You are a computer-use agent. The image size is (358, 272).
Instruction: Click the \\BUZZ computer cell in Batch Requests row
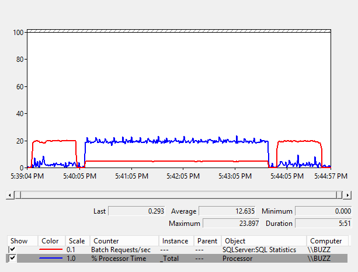(319, 250)
